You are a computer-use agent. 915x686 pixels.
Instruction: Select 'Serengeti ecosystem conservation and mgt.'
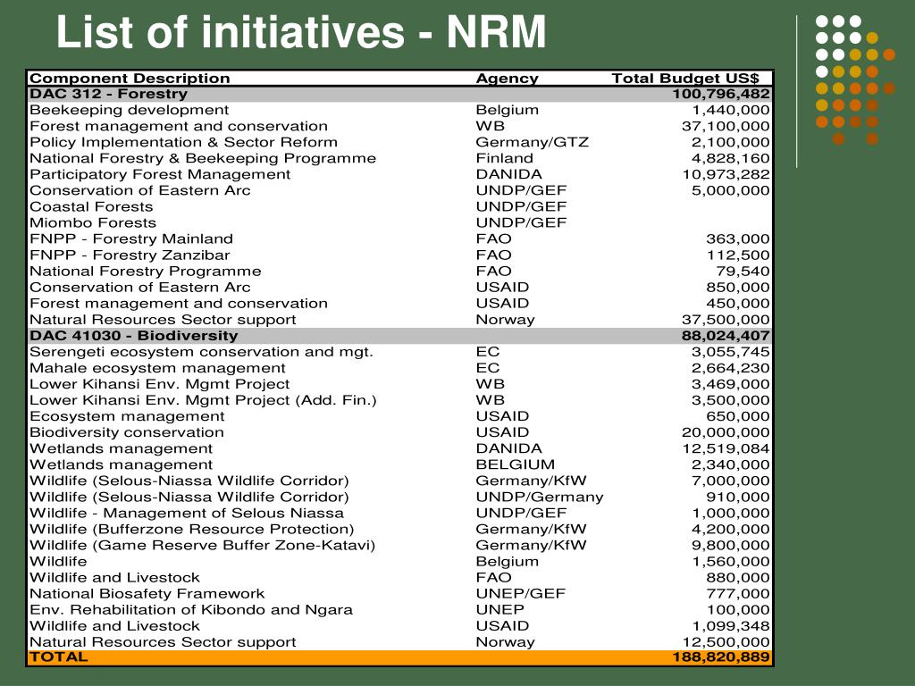pos(201,352)
